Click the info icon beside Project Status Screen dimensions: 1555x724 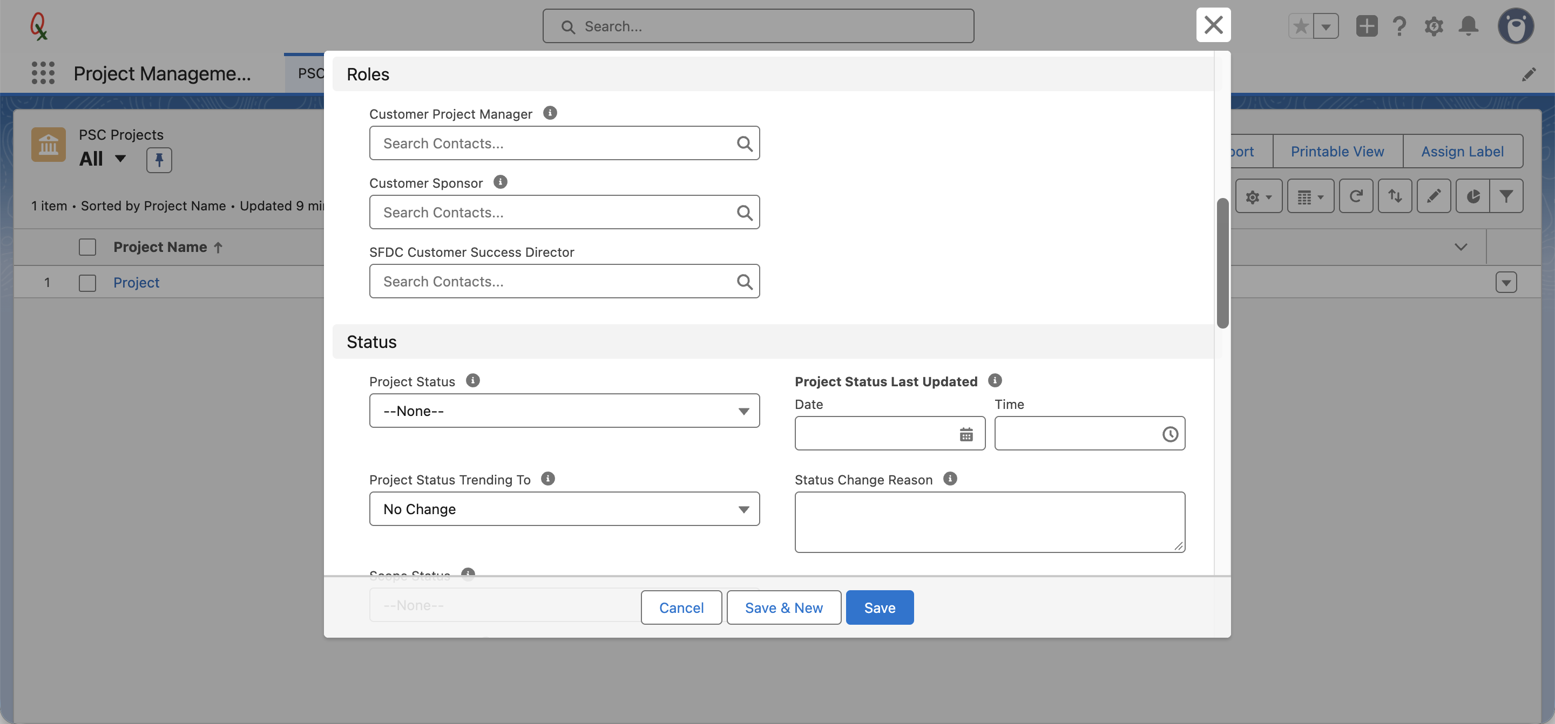point(472,381)
